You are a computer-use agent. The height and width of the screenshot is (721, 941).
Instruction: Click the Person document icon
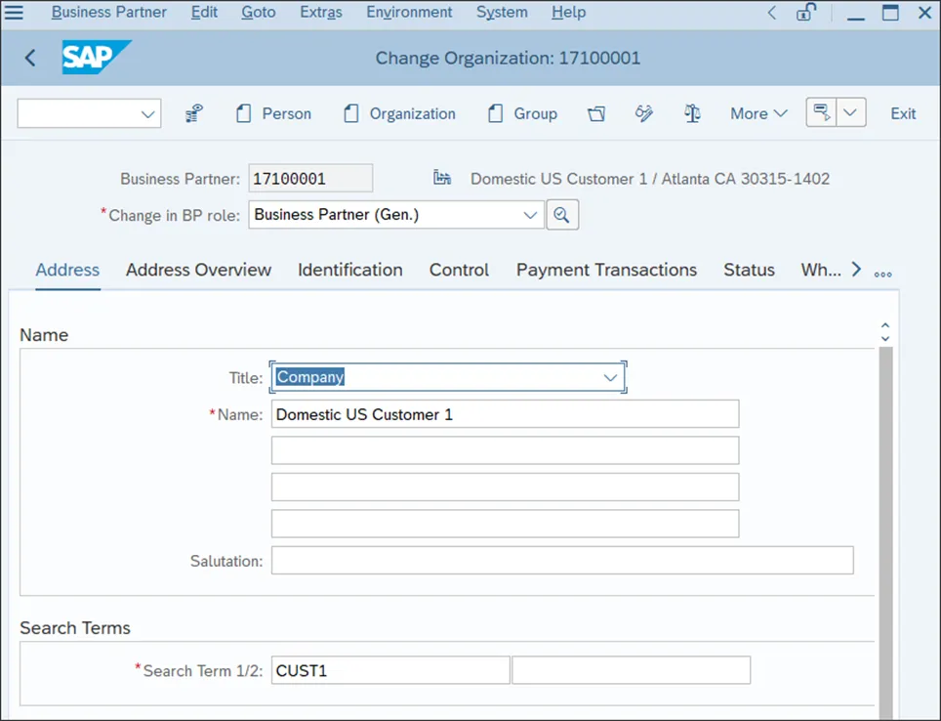pos(243,113)
